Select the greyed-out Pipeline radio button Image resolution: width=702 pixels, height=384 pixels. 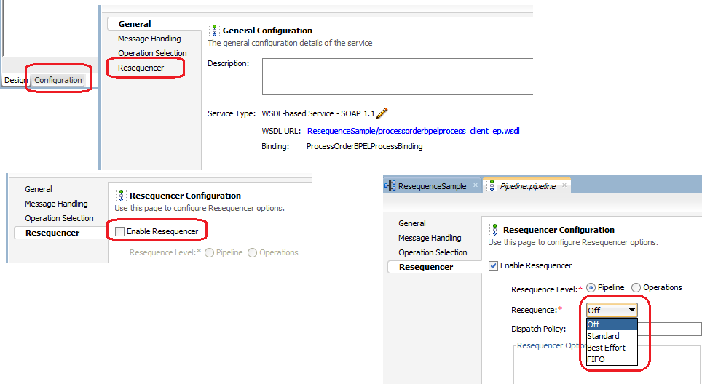point(209,253)
